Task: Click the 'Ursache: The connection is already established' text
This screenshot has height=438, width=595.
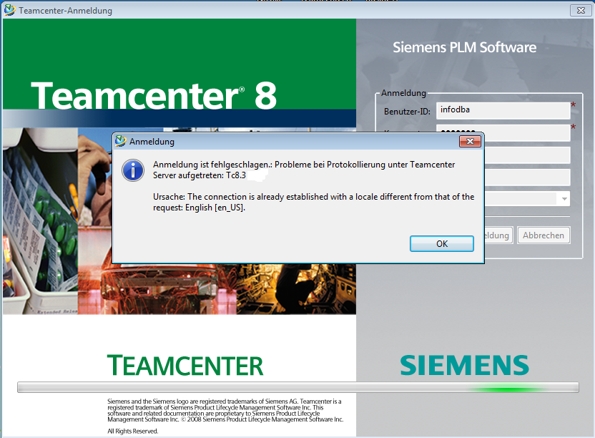Action: (313, 202)
